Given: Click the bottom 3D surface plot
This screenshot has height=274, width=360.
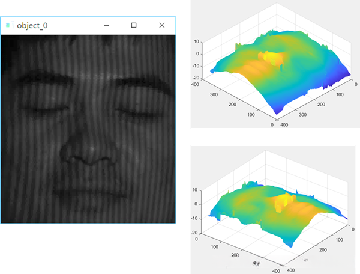Looking at the screenshot, I should tap(273, 210).
